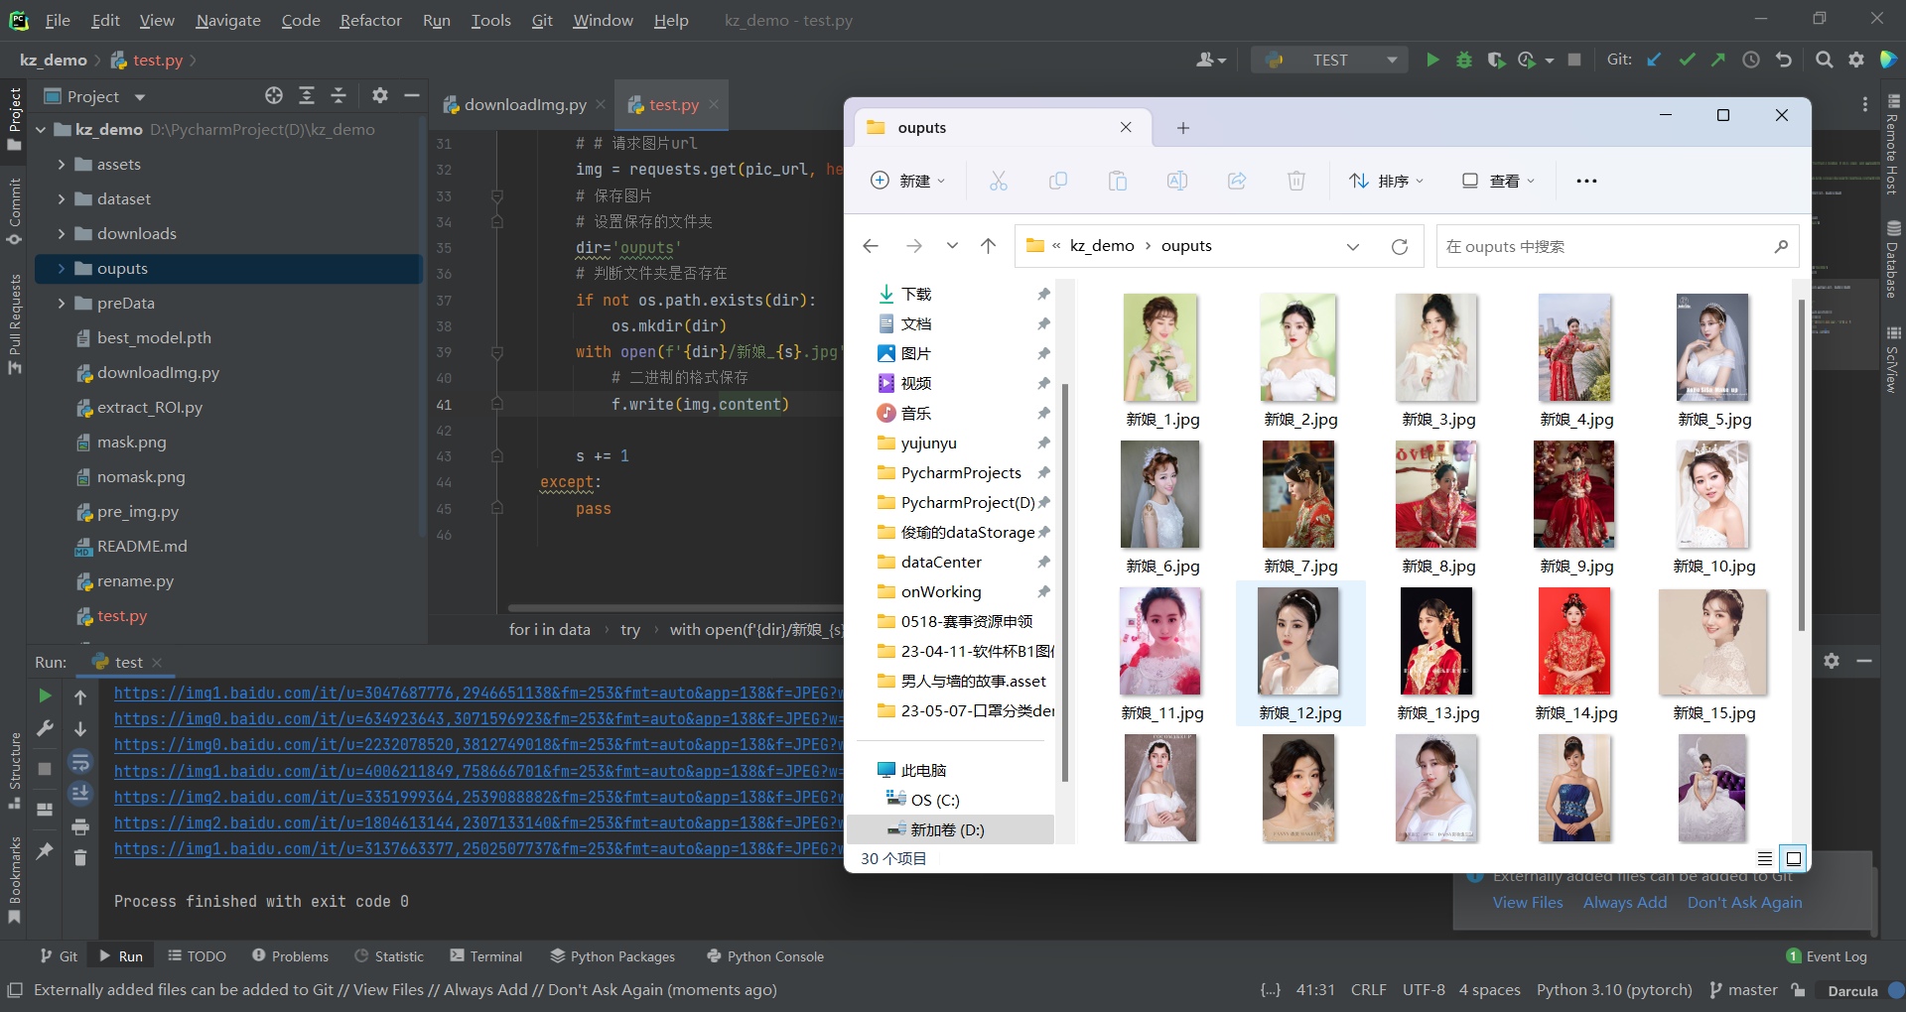Click the editor horizontal scrollbar

[675, 607]
